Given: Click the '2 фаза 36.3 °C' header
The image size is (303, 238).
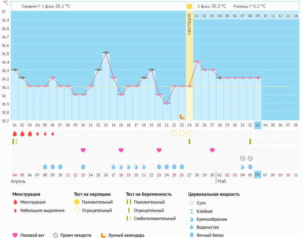Looking at the screenshot, I should point(211,6).
